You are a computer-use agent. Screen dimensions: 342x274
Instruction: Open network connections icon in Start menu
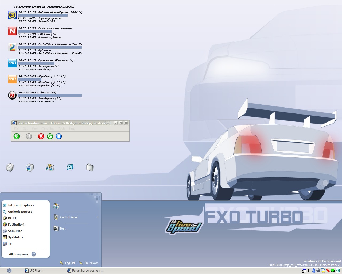tap(56, 206)
